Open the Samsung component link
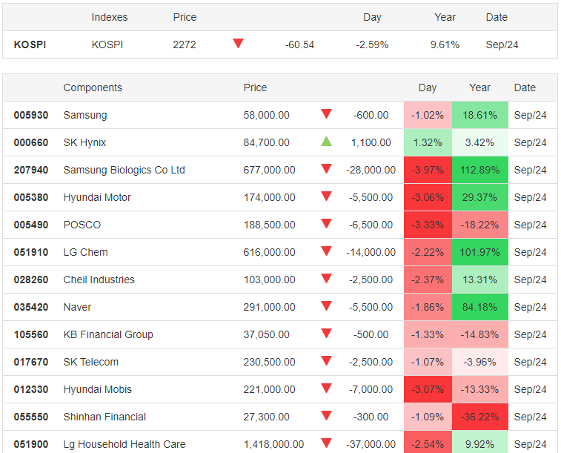This screenshot has width=561, height=453. point(85,115)
